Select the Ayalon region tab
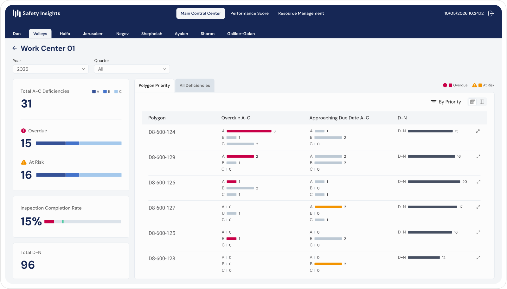This screenshot has height=289, width=507. pyautogui.click(x=182, y=34)
